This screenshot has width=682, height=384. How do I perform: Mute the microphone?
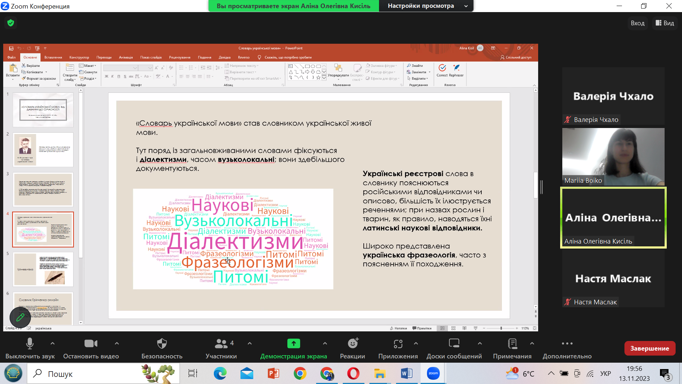click(30, 343)
